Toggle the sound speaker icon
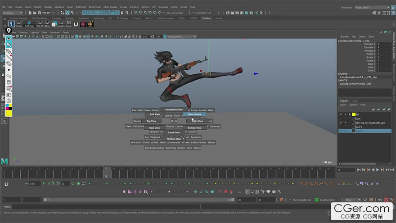The image size is (396, 223). 380,200
